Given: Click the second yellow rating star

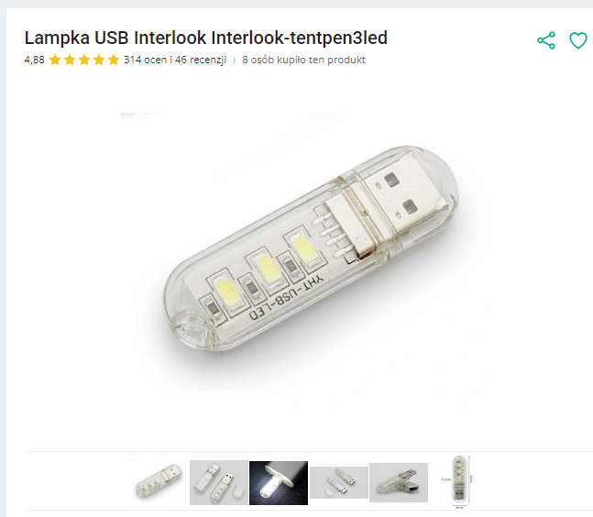Looking at the screenshot, I should [x=70, y=60].
